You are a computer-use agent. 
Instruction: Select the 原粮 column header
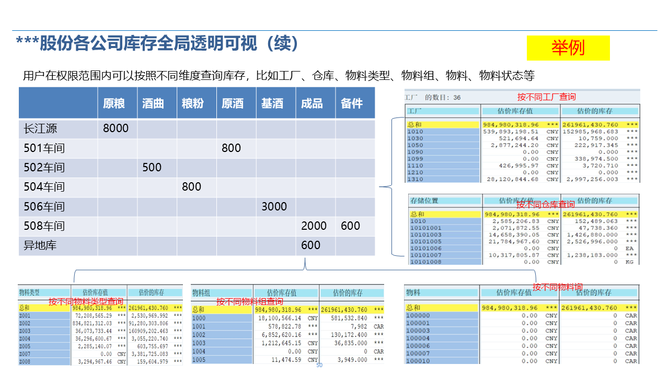114,103
